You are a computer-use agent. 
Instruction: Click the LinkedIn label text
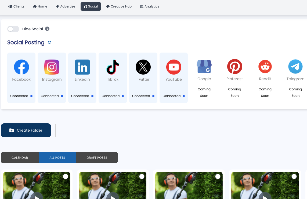(x=82, y=79)
